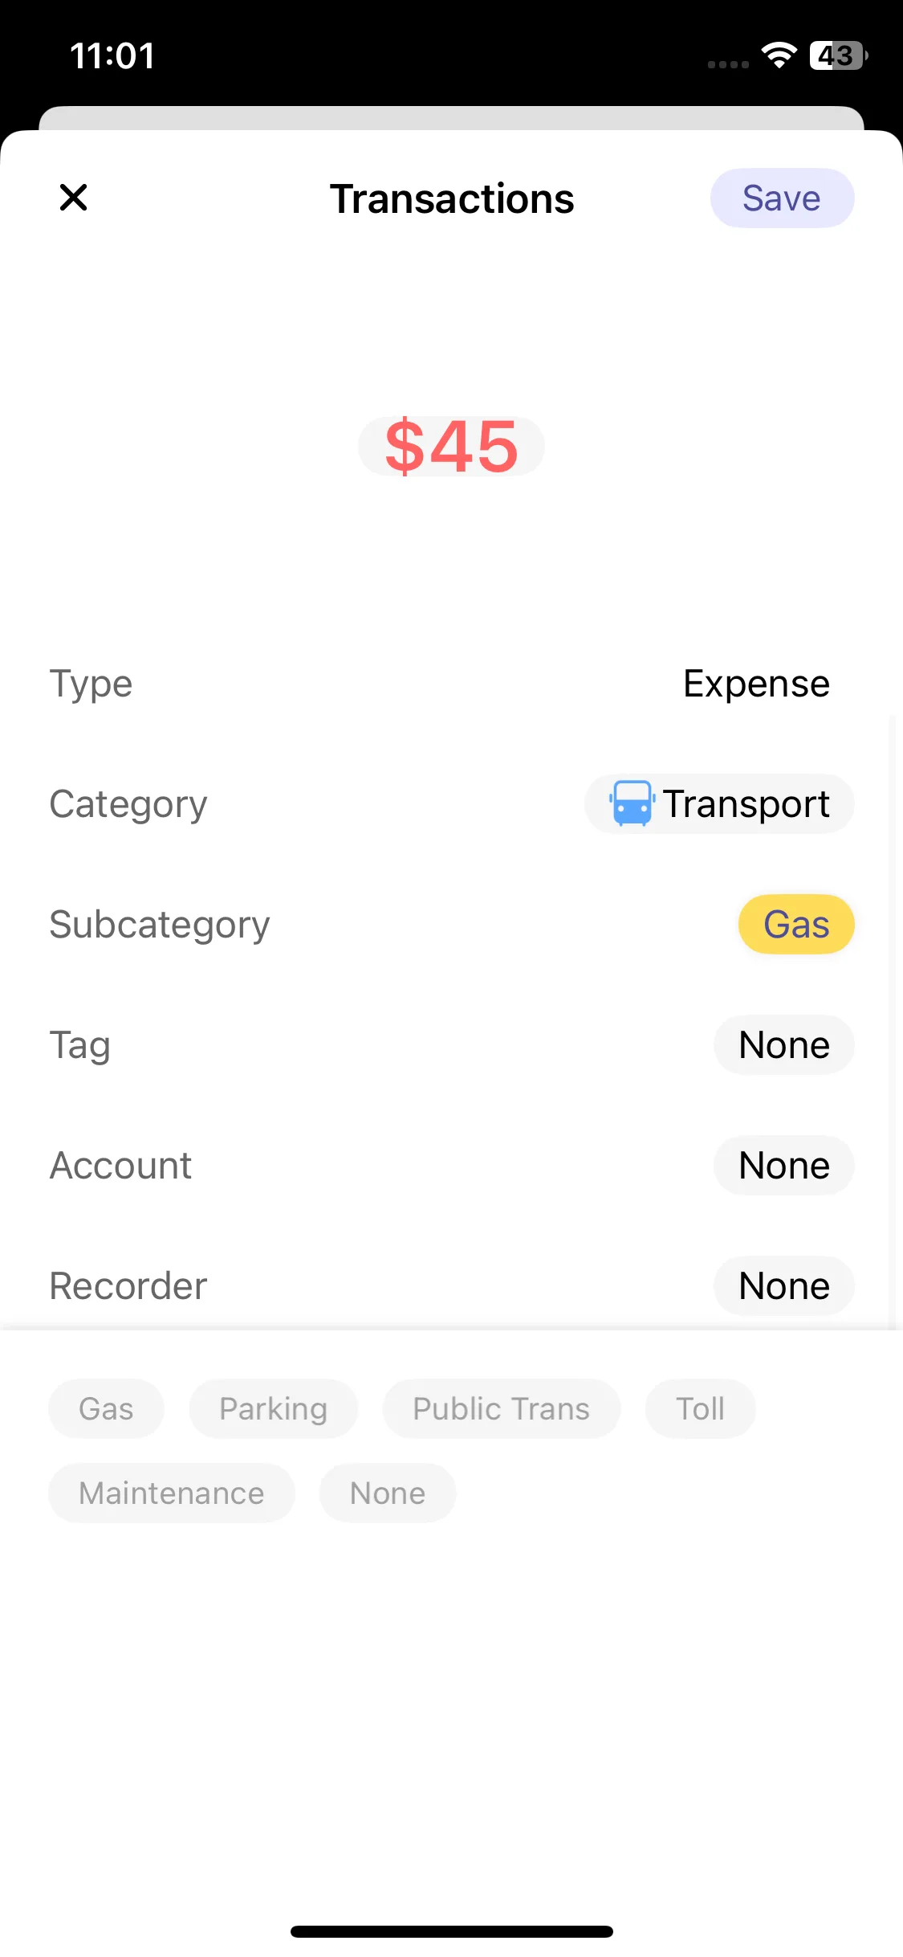Image resolution: width=903 pixels, height=1957 pixels.
Task: Choose a Tag for the transaction
Action: coord(783,1045)
